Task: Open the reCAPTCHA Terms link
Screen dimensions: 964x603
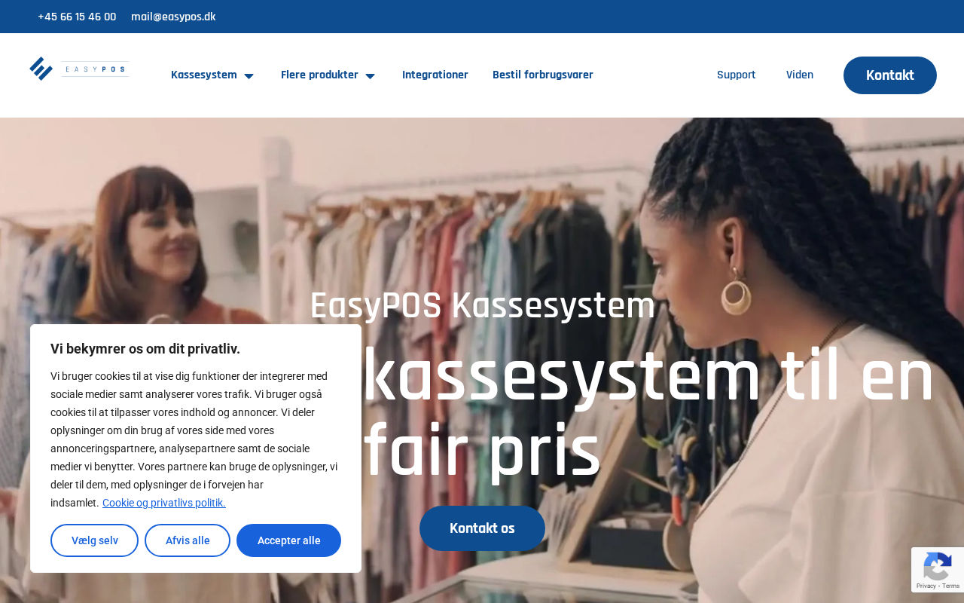Action: (951, 586)
